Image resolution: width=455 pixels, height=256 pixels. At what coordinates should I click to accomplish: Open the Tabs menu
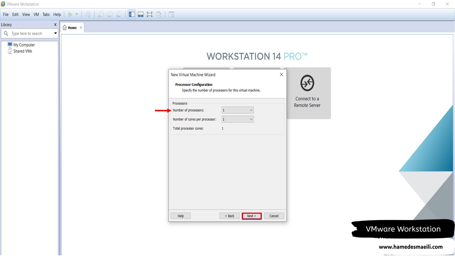(46, 15)
